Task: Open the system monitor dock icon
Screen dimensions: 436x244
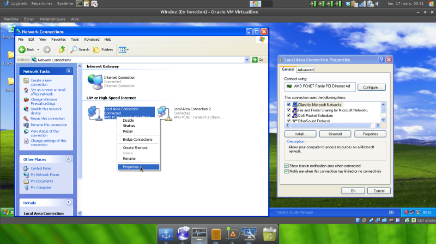Action: [x=199, y=234]
